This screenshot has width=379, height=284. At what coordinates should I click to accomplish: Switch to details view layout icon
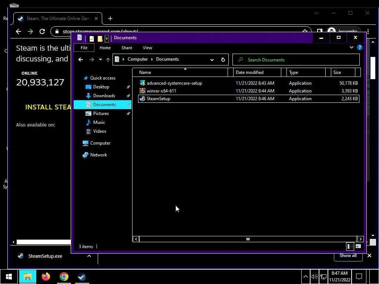(x=350, y=246)
